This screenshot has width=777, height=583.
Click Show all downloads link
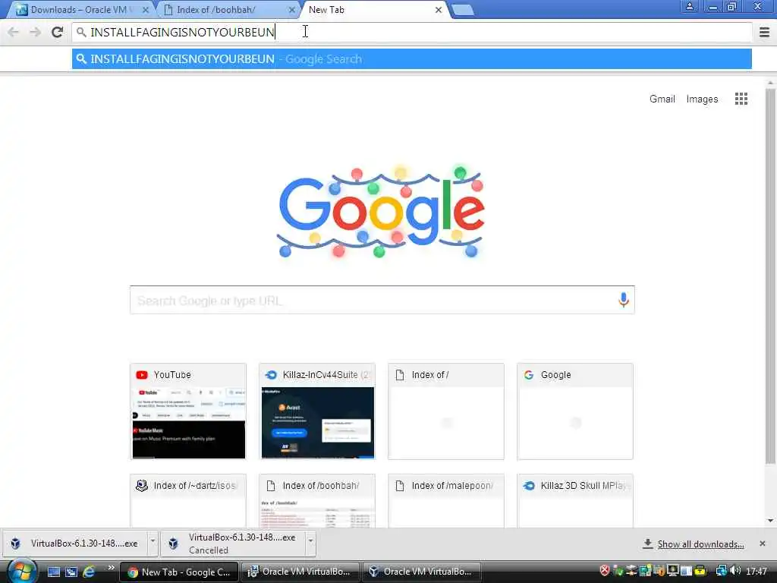coord(700,544)
